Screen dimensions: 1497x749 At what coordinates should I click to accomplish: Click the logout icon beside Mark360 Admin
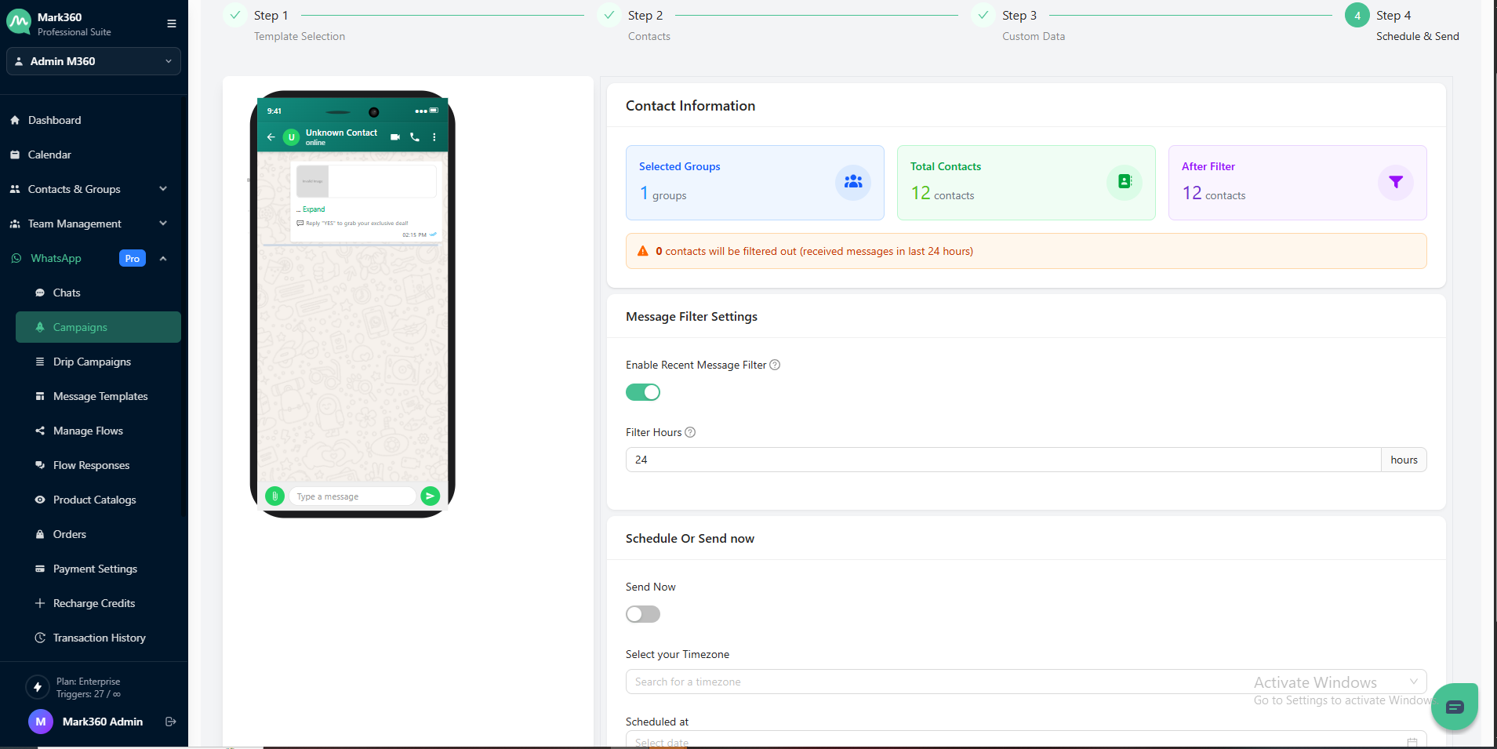click(171, 722)
